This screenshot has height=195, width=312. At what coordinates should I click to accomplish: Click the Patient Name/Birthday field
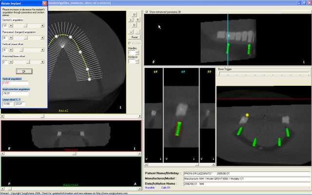(x=247, y=174)
